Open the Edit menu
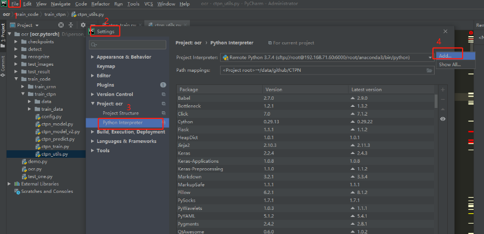 [27, 4]
